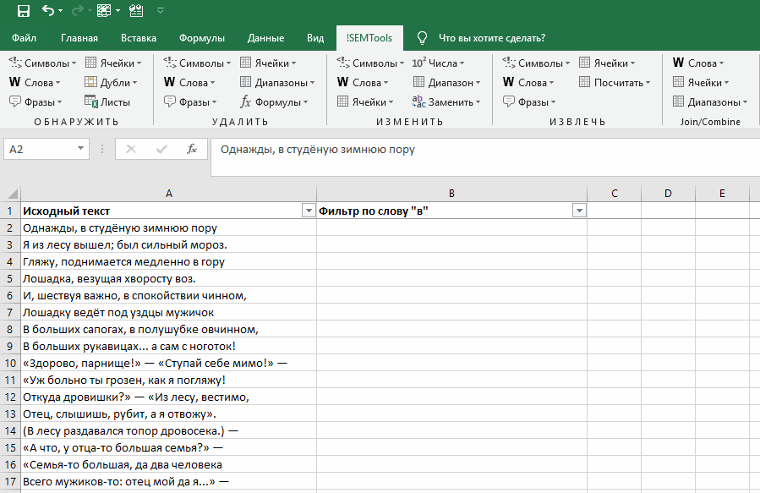Image resolution: width=760 pixels, height=493 pixels.
Task: Open Ячейки menu in ОБНАРУЖИТЬ group
Action: [113, 63]
